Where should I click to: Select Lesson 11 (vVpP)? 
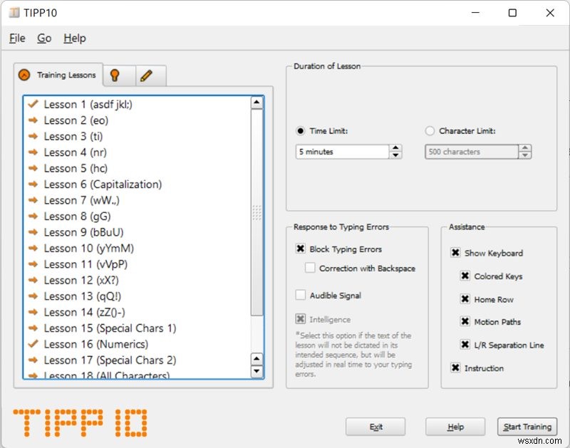137,264
